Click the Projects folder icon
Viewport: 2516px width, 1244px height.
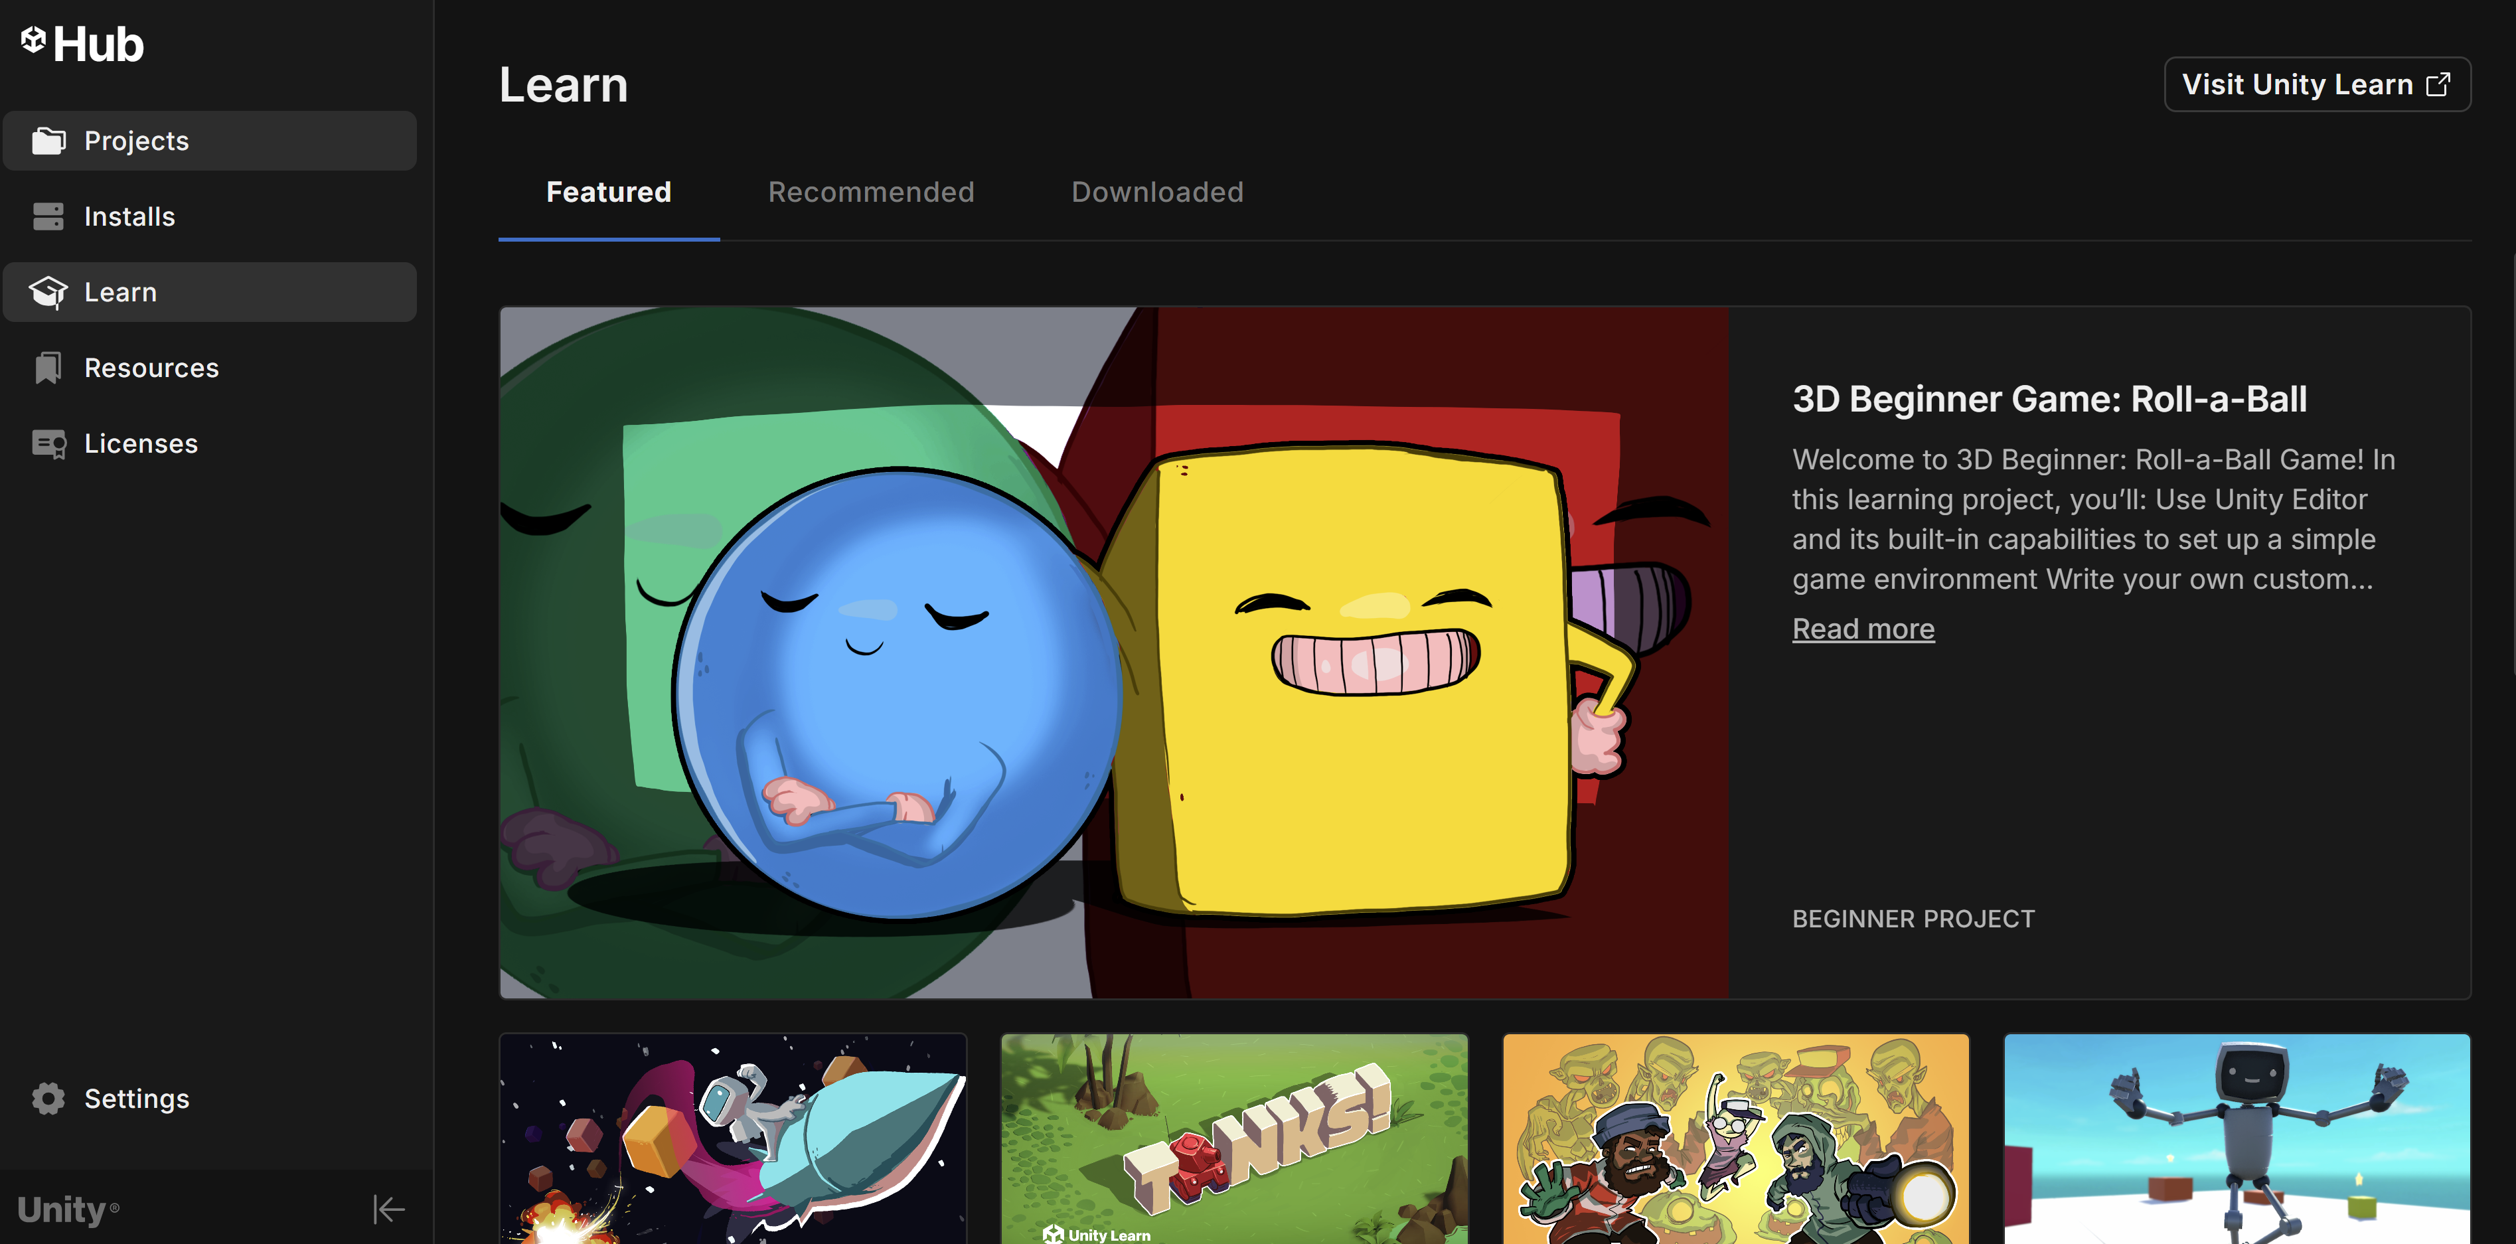pyautogui.click(x=48, y=141)
